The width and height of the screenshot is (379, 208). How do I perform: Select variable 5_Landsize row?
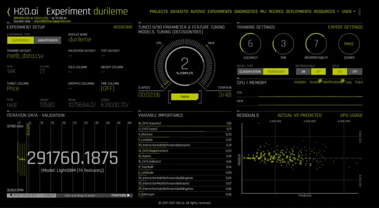(185, 140)
